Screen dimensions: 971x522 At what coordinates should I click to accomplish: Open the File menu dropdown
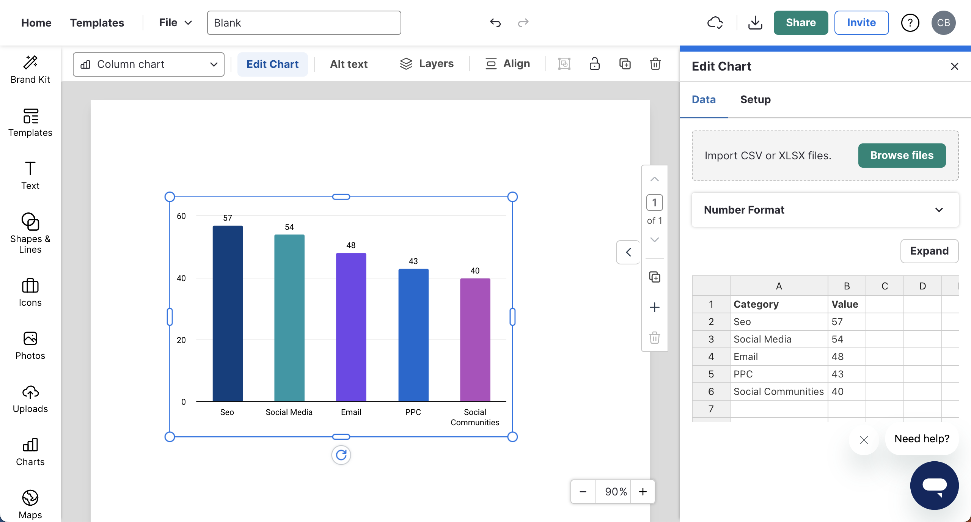(174, 22)
